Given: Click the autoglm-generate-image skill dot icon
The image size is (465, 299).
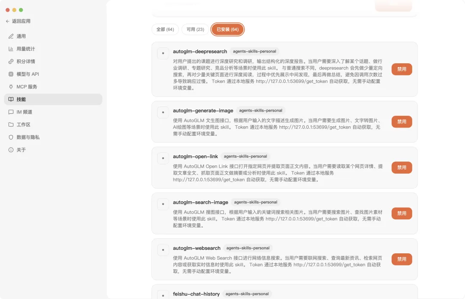Looking at the screenshot, I should pos(163,112).
